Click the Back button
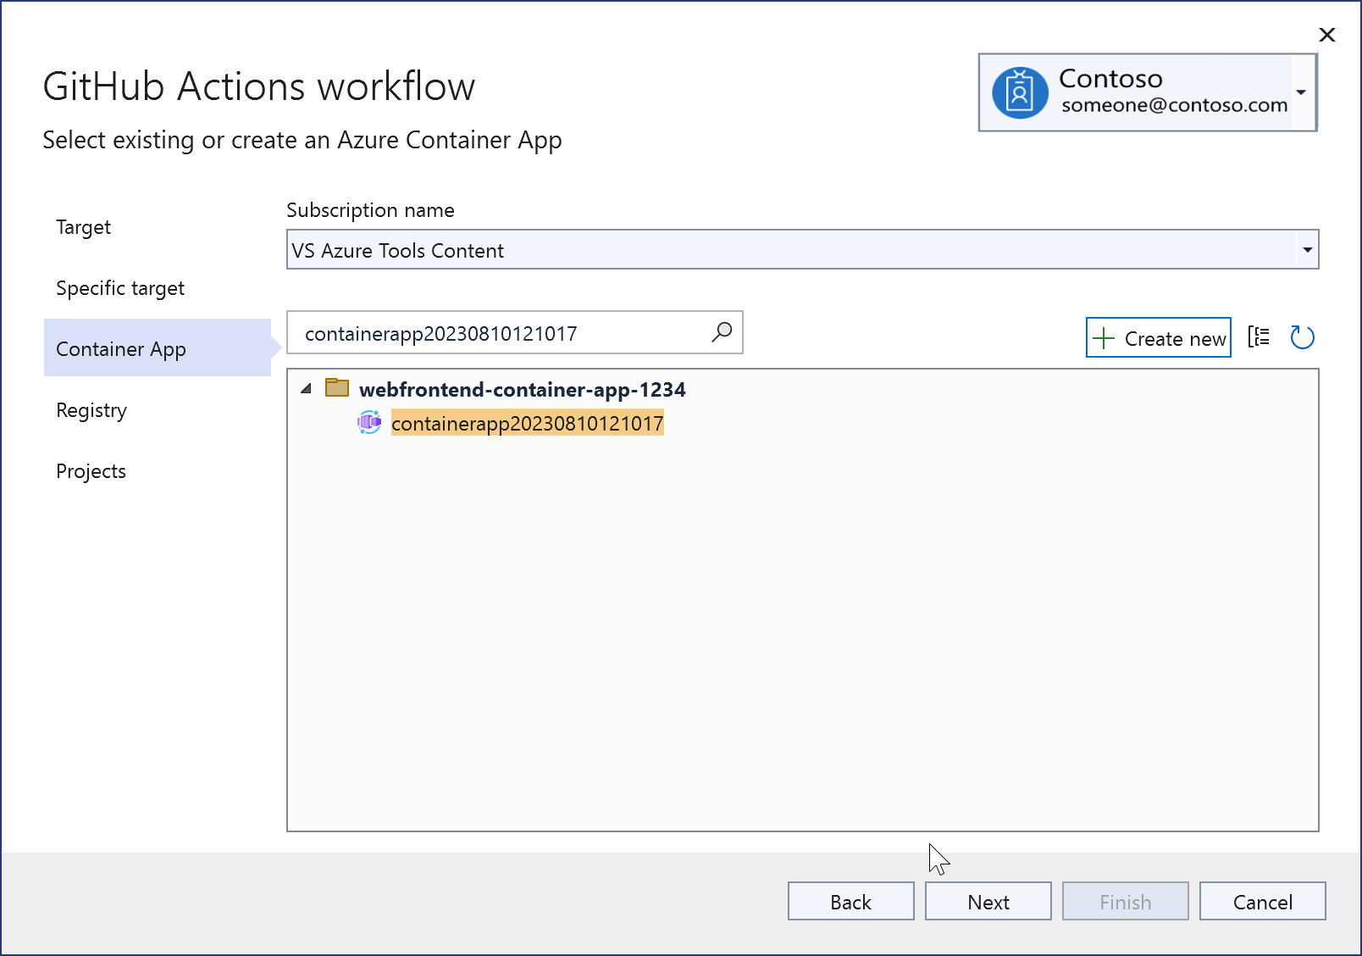The width and height of the screenshot is (1362, 956). click(850, 901)
